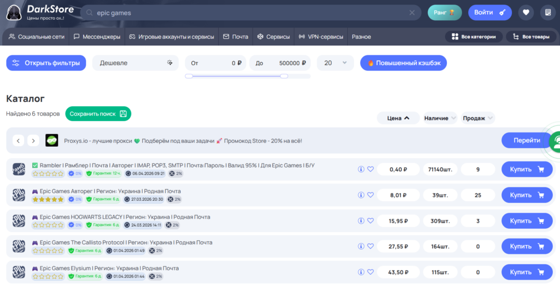Show Все категории

474,37
